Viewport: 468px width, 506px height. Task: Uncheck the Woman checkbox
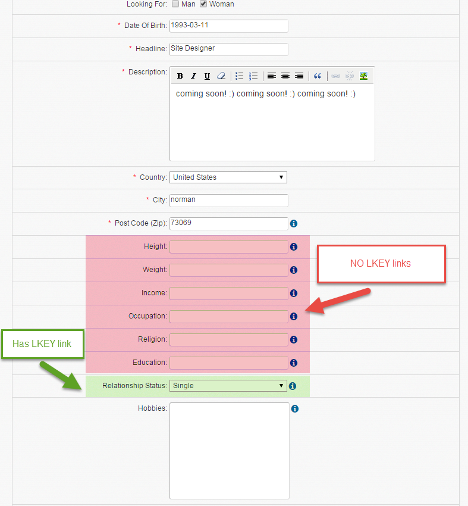pyautogui.click(x=203, y=4)
